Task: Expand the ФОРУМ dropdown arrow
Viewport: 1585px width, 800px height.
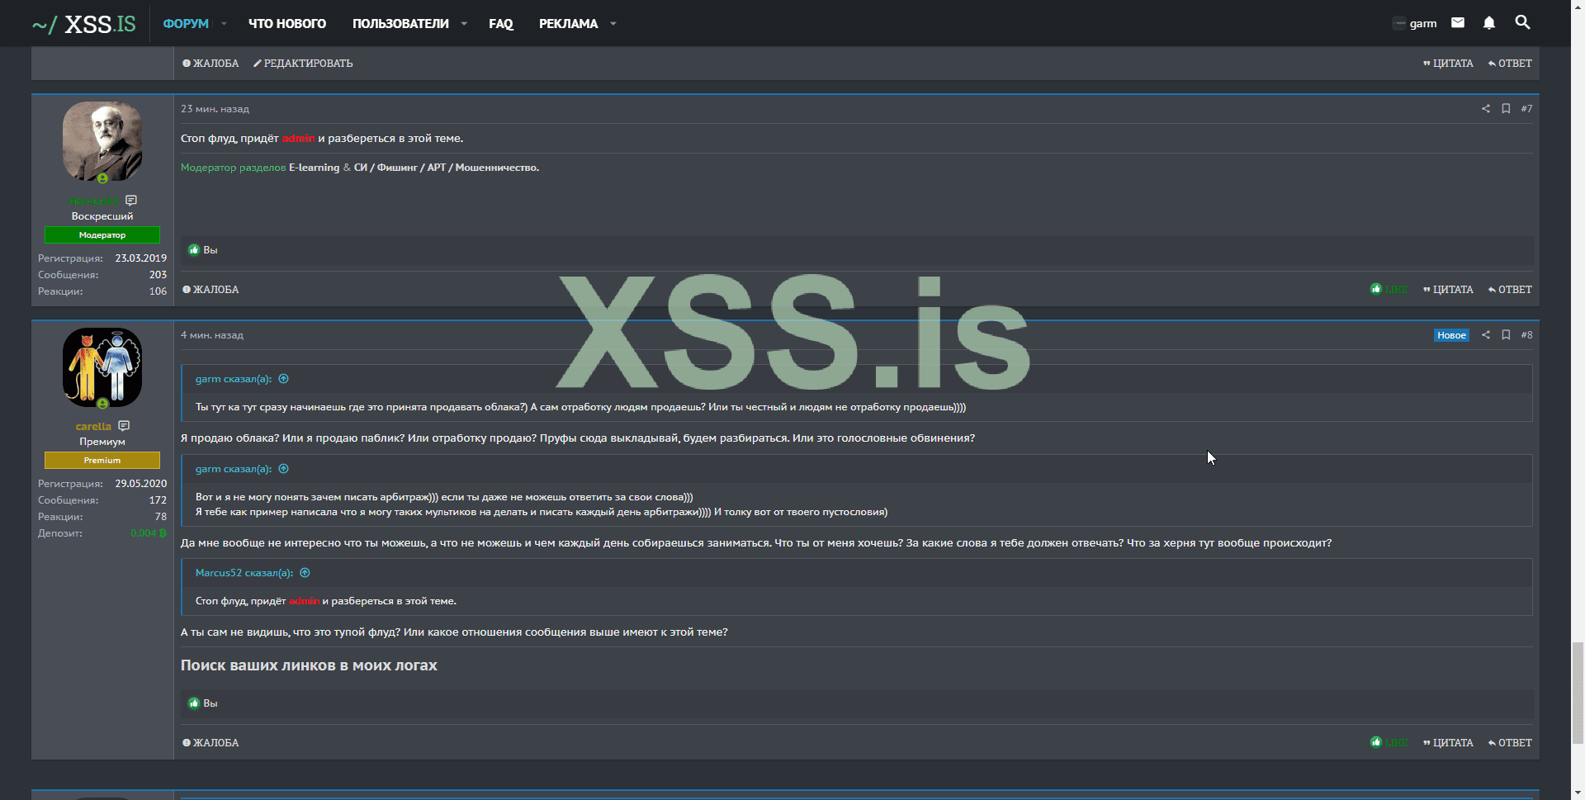Action: coord(224,24)
